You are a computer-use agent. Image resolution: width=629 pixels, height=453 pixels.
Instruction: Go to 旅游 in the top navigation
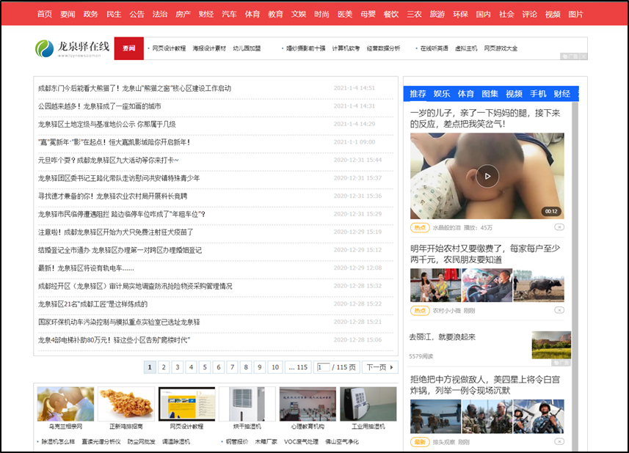437,15
